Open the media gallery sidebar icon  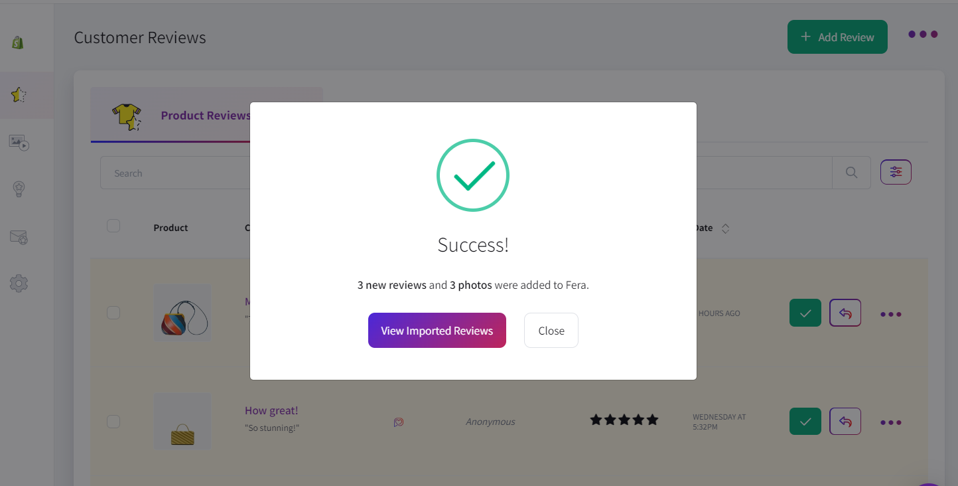pyautogui.click(x=19, y=142)
